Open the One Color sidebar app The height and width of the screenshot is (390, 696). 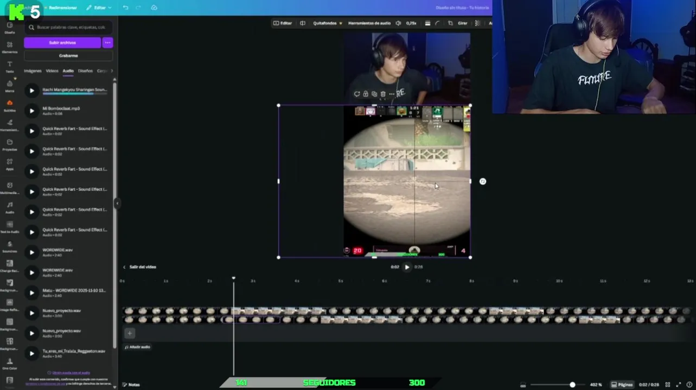[x=9, y=363]
